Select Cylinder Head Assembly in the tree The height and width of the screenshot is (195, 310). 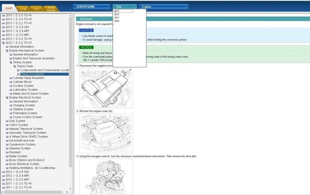(x=28, y=78)
